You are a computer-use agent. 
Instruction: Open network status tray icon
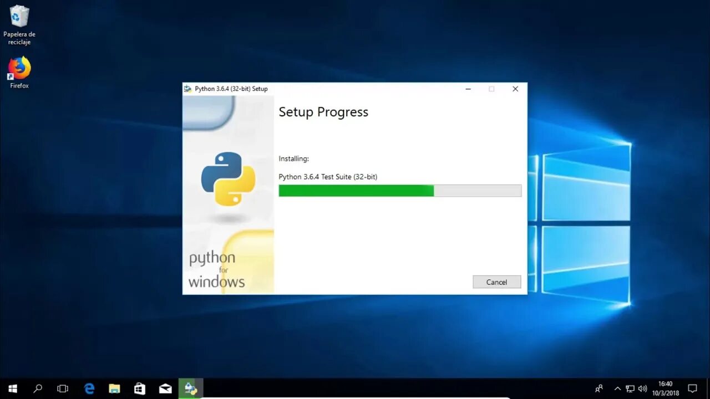pyautogui.click(x=630, y=388)
